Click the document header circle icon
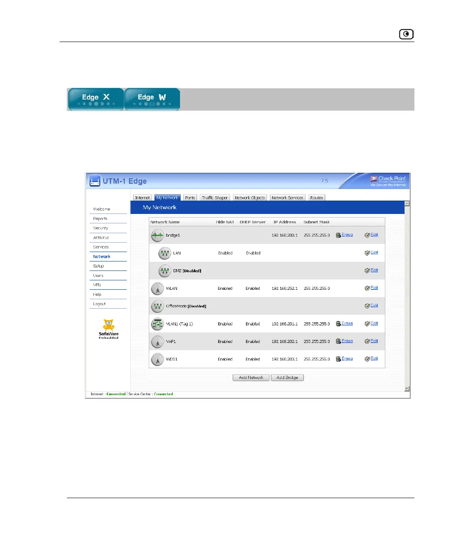The image size is (462, 559). (406, 34)
